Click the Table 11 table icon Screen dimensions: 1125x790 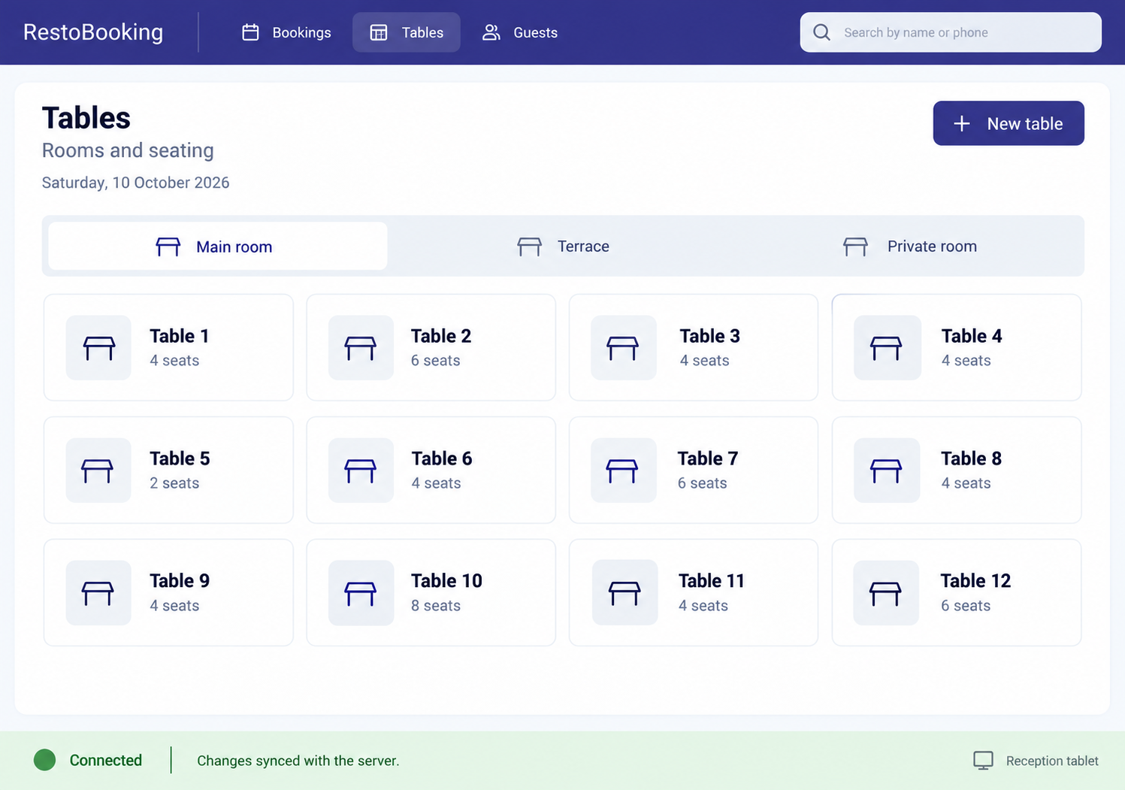pos(624,593)
